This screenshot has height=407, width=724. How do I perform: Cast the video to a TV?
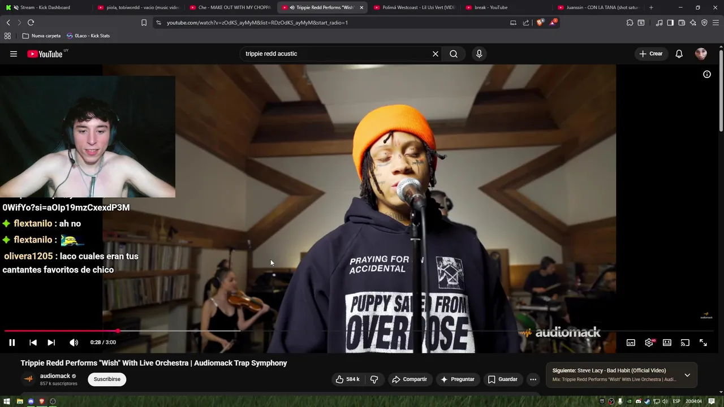click(x=685, y=343)
